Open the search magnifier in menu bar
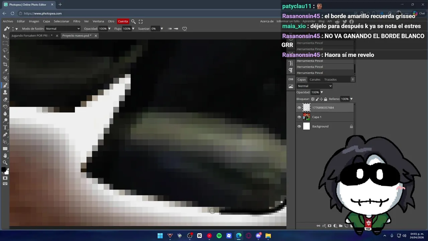 pos(133,21)
